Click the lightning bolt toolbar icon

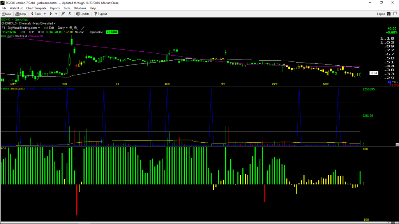63,14
